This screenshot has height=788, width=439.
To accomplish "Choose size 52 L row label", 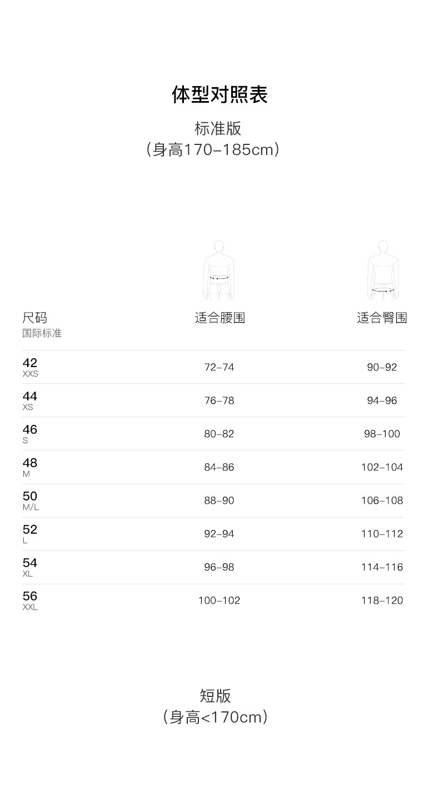I will (29, 533).
